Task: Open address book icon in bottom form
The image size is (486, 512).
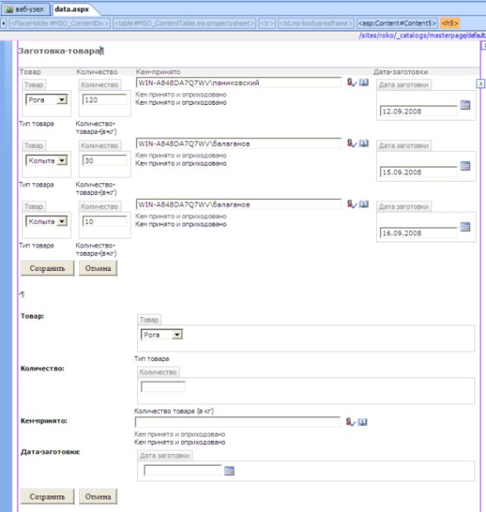Action: (x=363, y=422)
